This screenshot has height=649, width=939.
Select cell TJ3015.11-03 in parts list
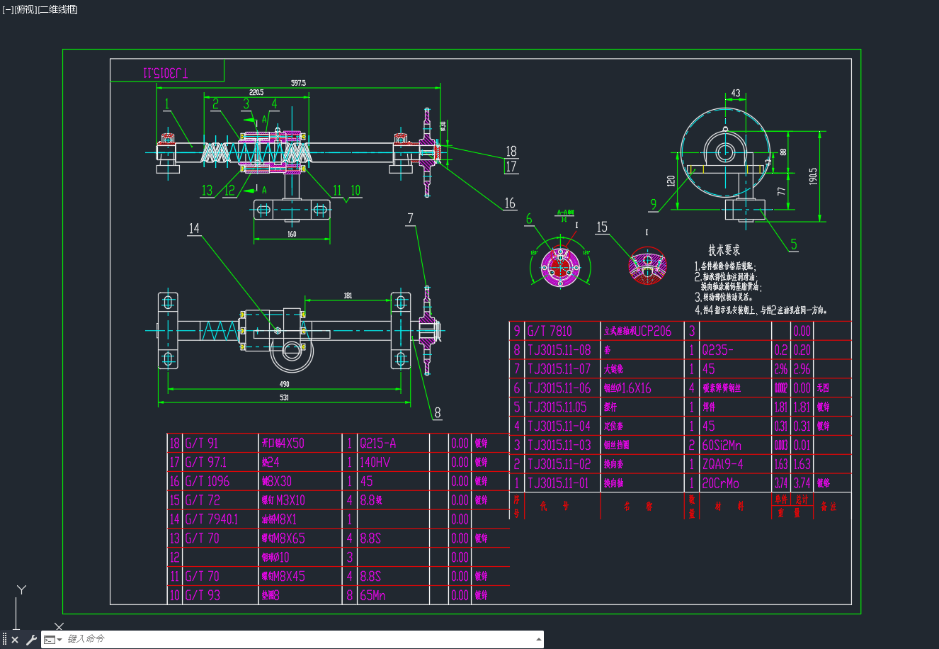coord(559,445)
